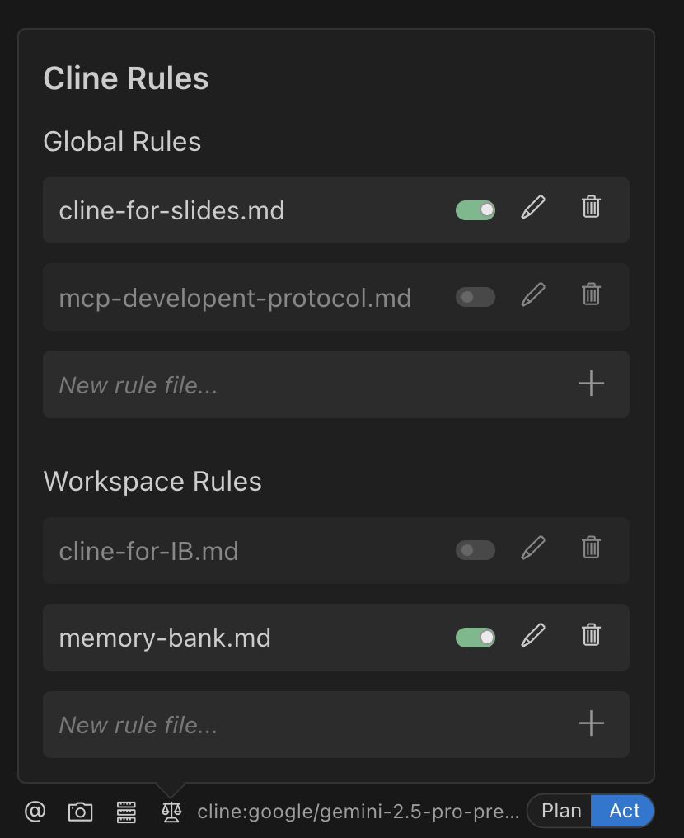Add a new workspace rule file
This screenshot has width=684, height=838.
[x=590, y=723]
